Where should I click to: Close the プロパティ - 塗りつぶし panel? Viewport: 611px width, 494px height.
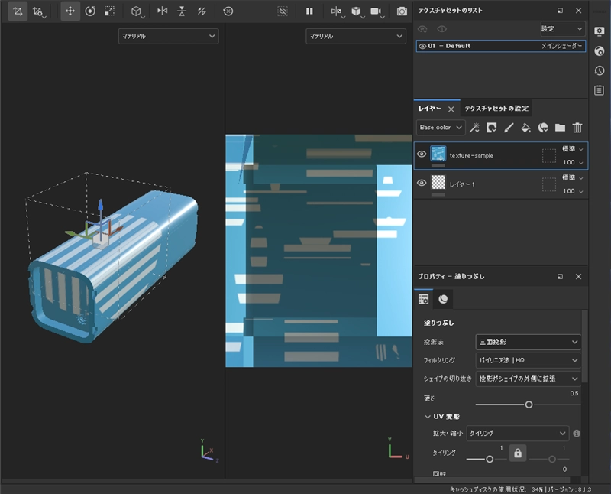pyautogui.click(x=578, y=277)
